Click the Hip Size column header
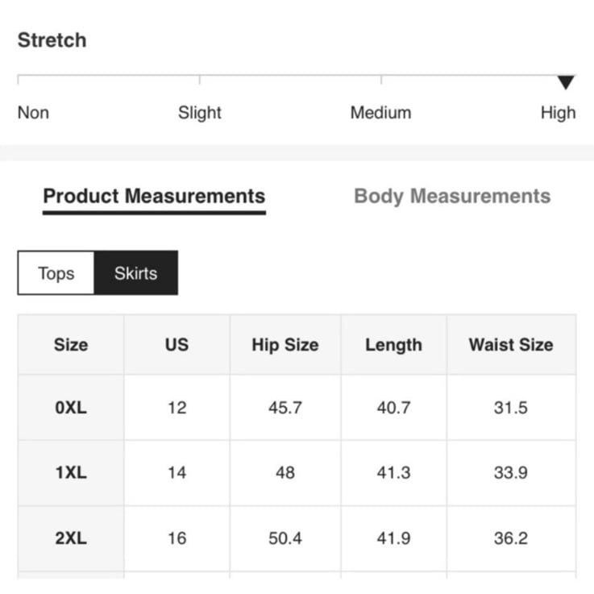This screenshot has width=594, height=594. pos(285,345)
